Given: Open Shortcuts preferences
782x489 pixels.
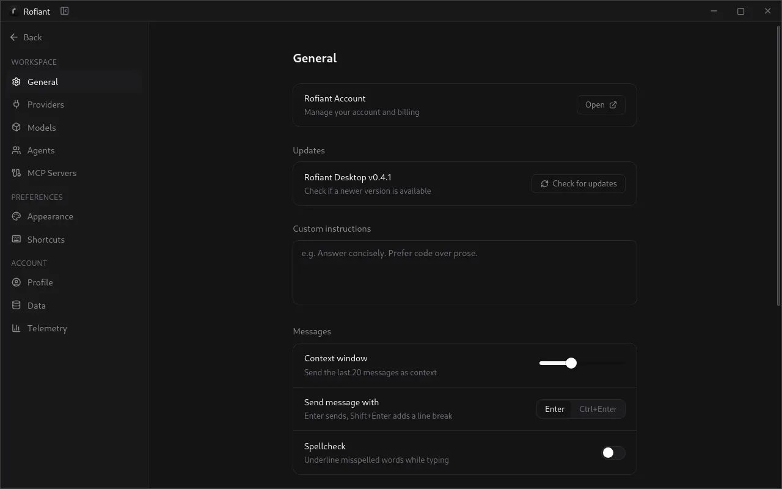Looking at the screenshot, I should pyautogui.click(x=74, y=240).
